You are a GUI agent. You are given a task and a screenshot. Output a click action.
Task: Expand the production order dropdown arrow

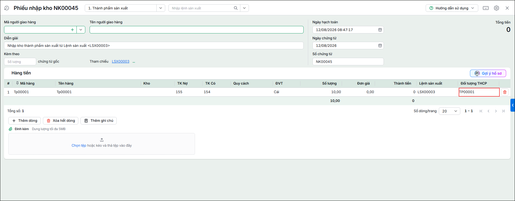(x=244, y=8)
